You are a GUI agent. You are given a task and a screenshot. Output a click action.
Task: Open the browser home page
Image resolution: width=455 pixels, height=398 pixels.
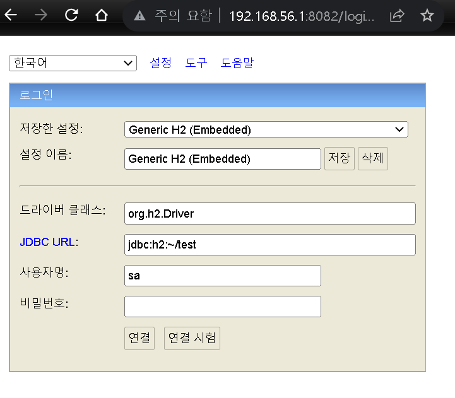pyautogui.click(x=102, y=15)
